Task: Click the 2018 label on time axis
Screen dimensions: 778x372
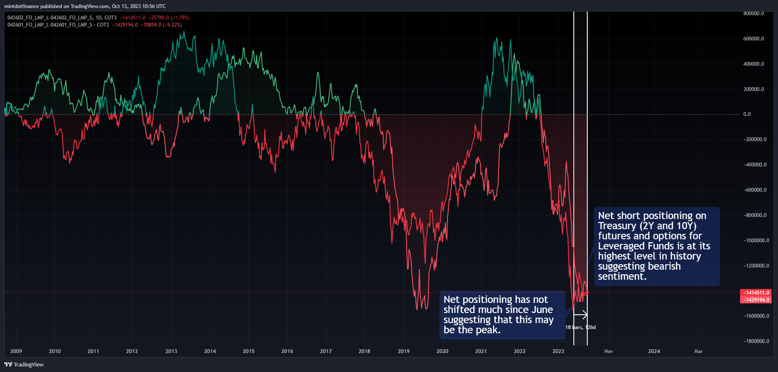Action: (x=365, y=351)
